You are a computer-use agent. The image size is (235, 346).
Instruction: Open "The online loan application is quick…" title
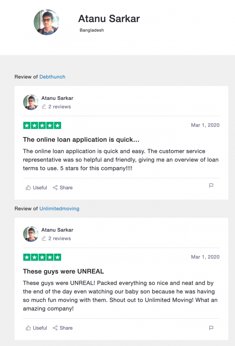coord(81,140)
